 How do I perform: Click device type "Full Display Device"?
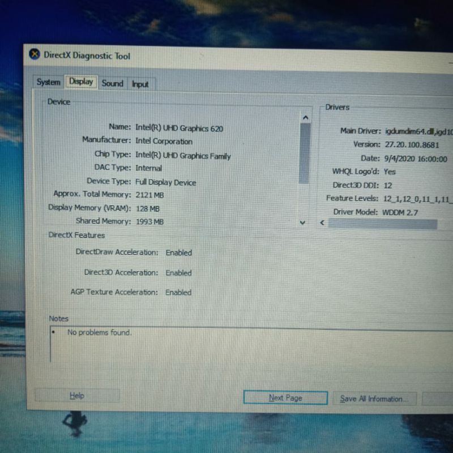coord(165,182)
